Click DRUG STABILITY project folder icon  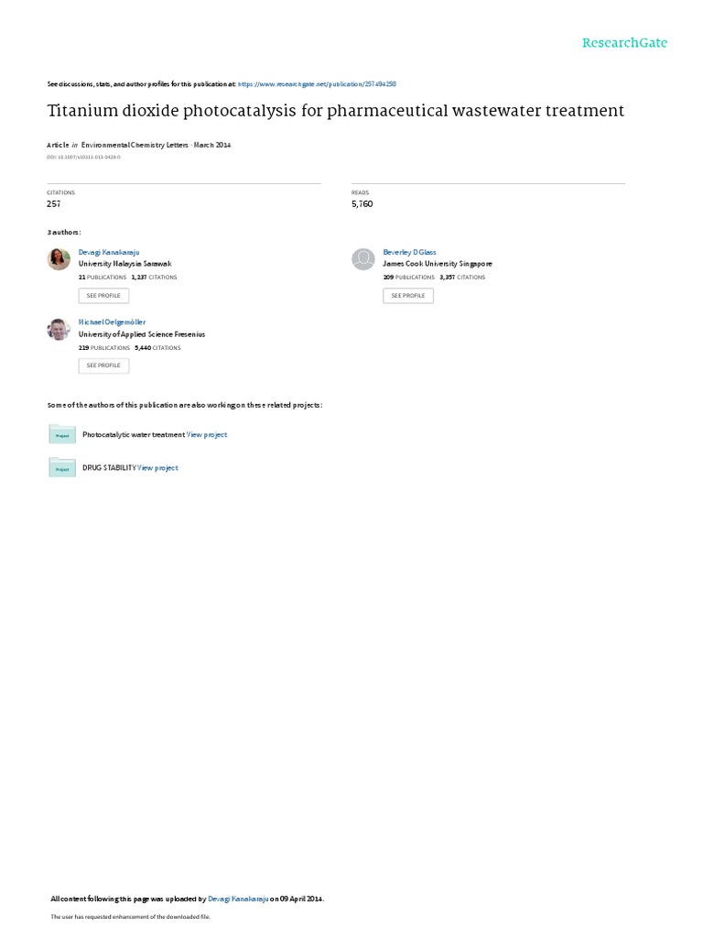coord(62,467)
